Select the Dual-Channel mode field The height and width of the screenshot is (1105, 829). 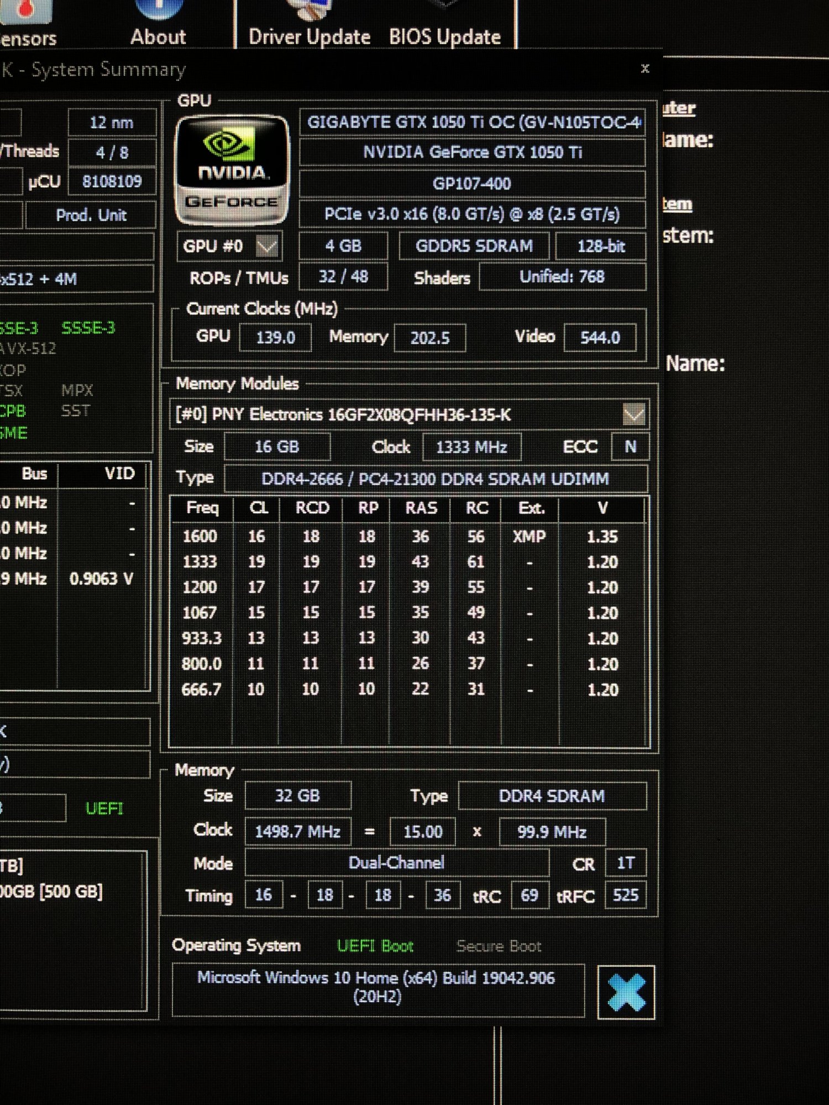397,863
